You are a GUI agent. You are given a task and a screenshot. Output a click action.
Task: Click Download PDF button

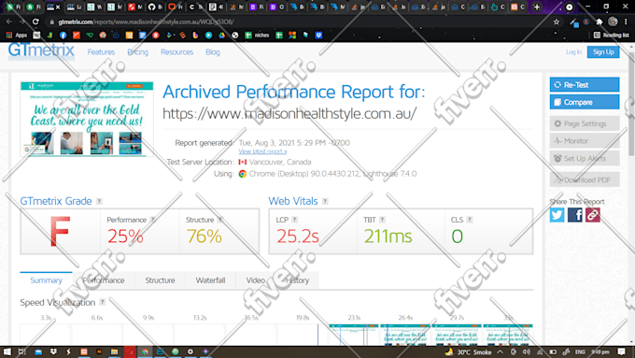(x=585, y=180)
